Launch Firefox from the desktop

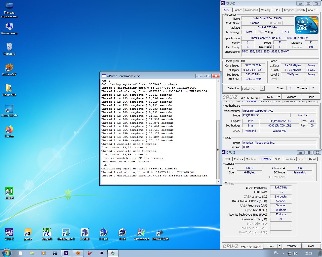click(x=9, y=131)
